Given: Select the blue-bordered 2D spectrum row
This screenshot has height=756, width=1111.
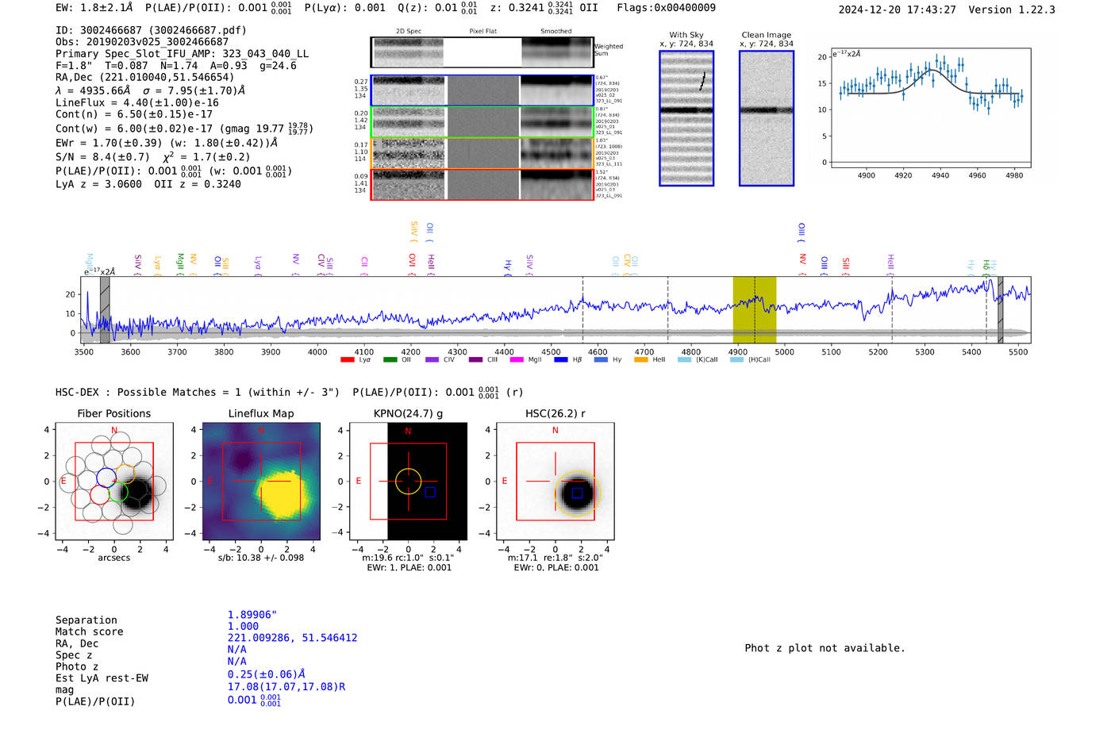Looking at the screenshot, I should (482, 90).
